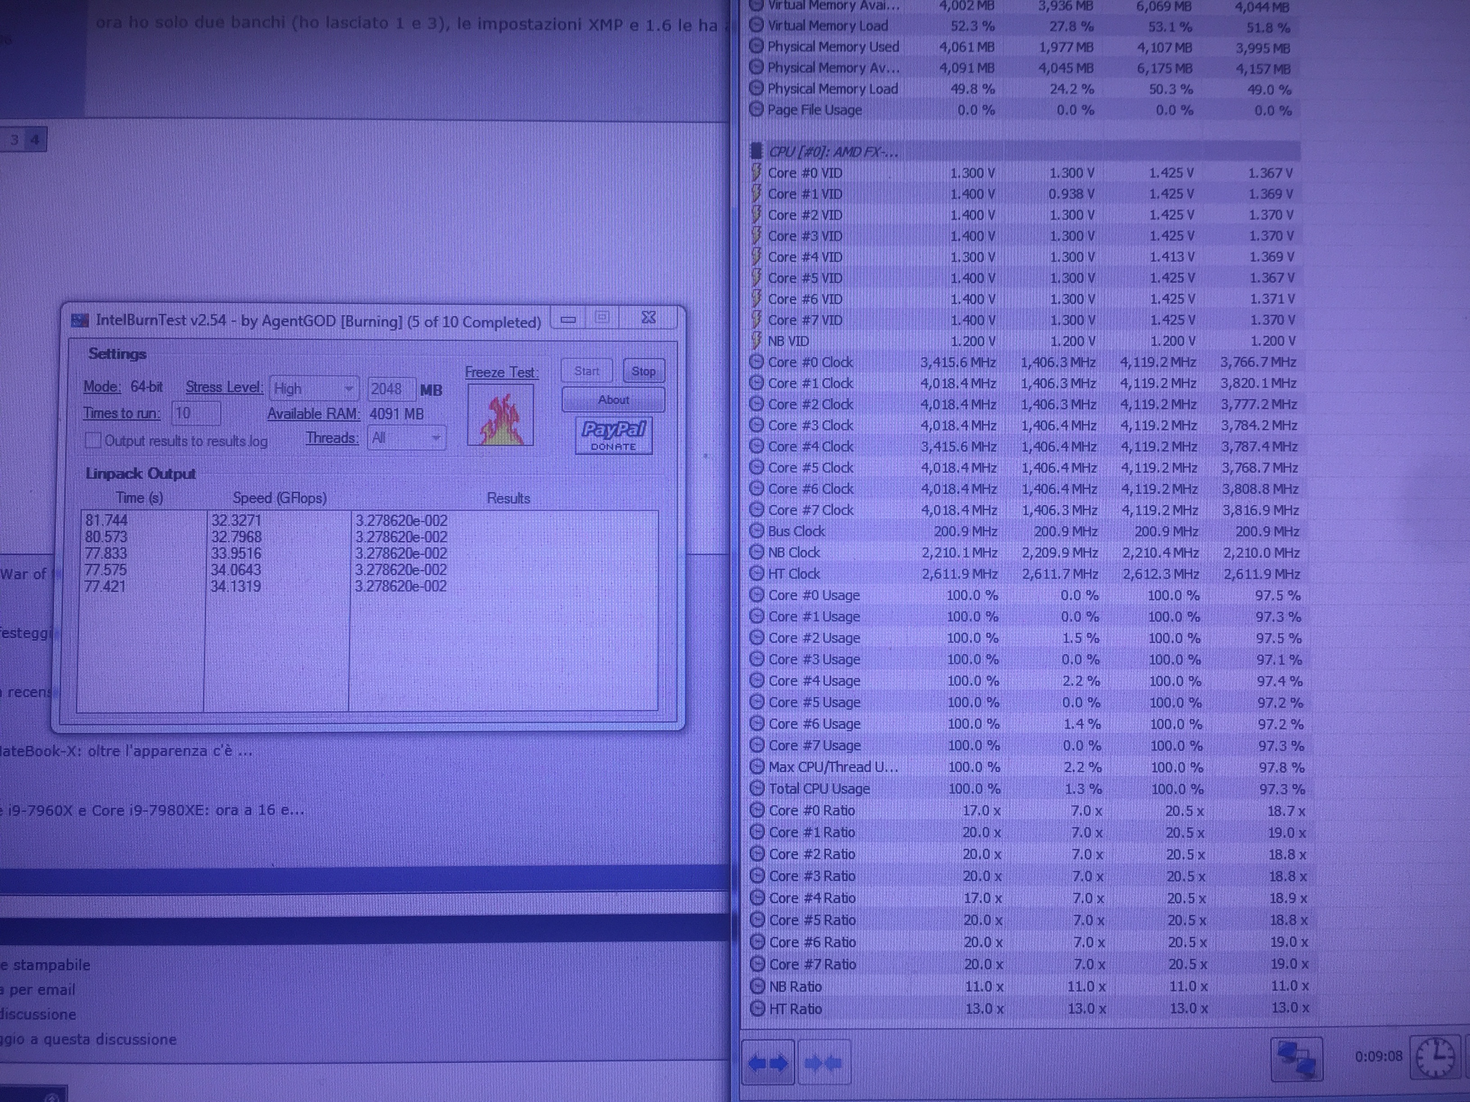Click the expand columns double-arrow icon in HWiNFO
The height and width of the screenshot is (1102, 1470).
[x=767, y=1063]
